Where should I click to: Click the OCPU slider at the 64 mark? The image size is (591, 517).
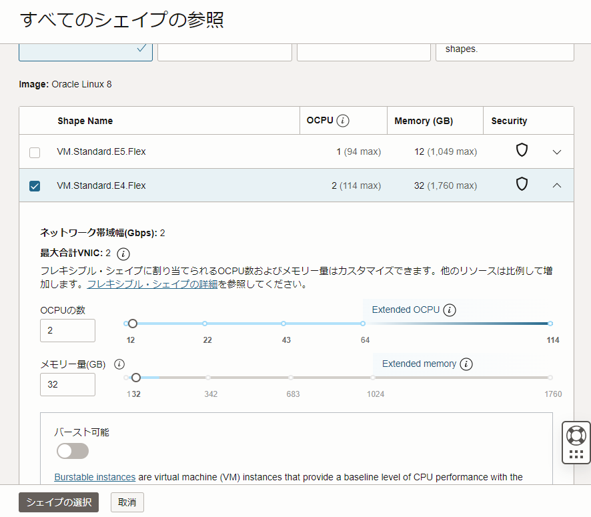[363, 324]
